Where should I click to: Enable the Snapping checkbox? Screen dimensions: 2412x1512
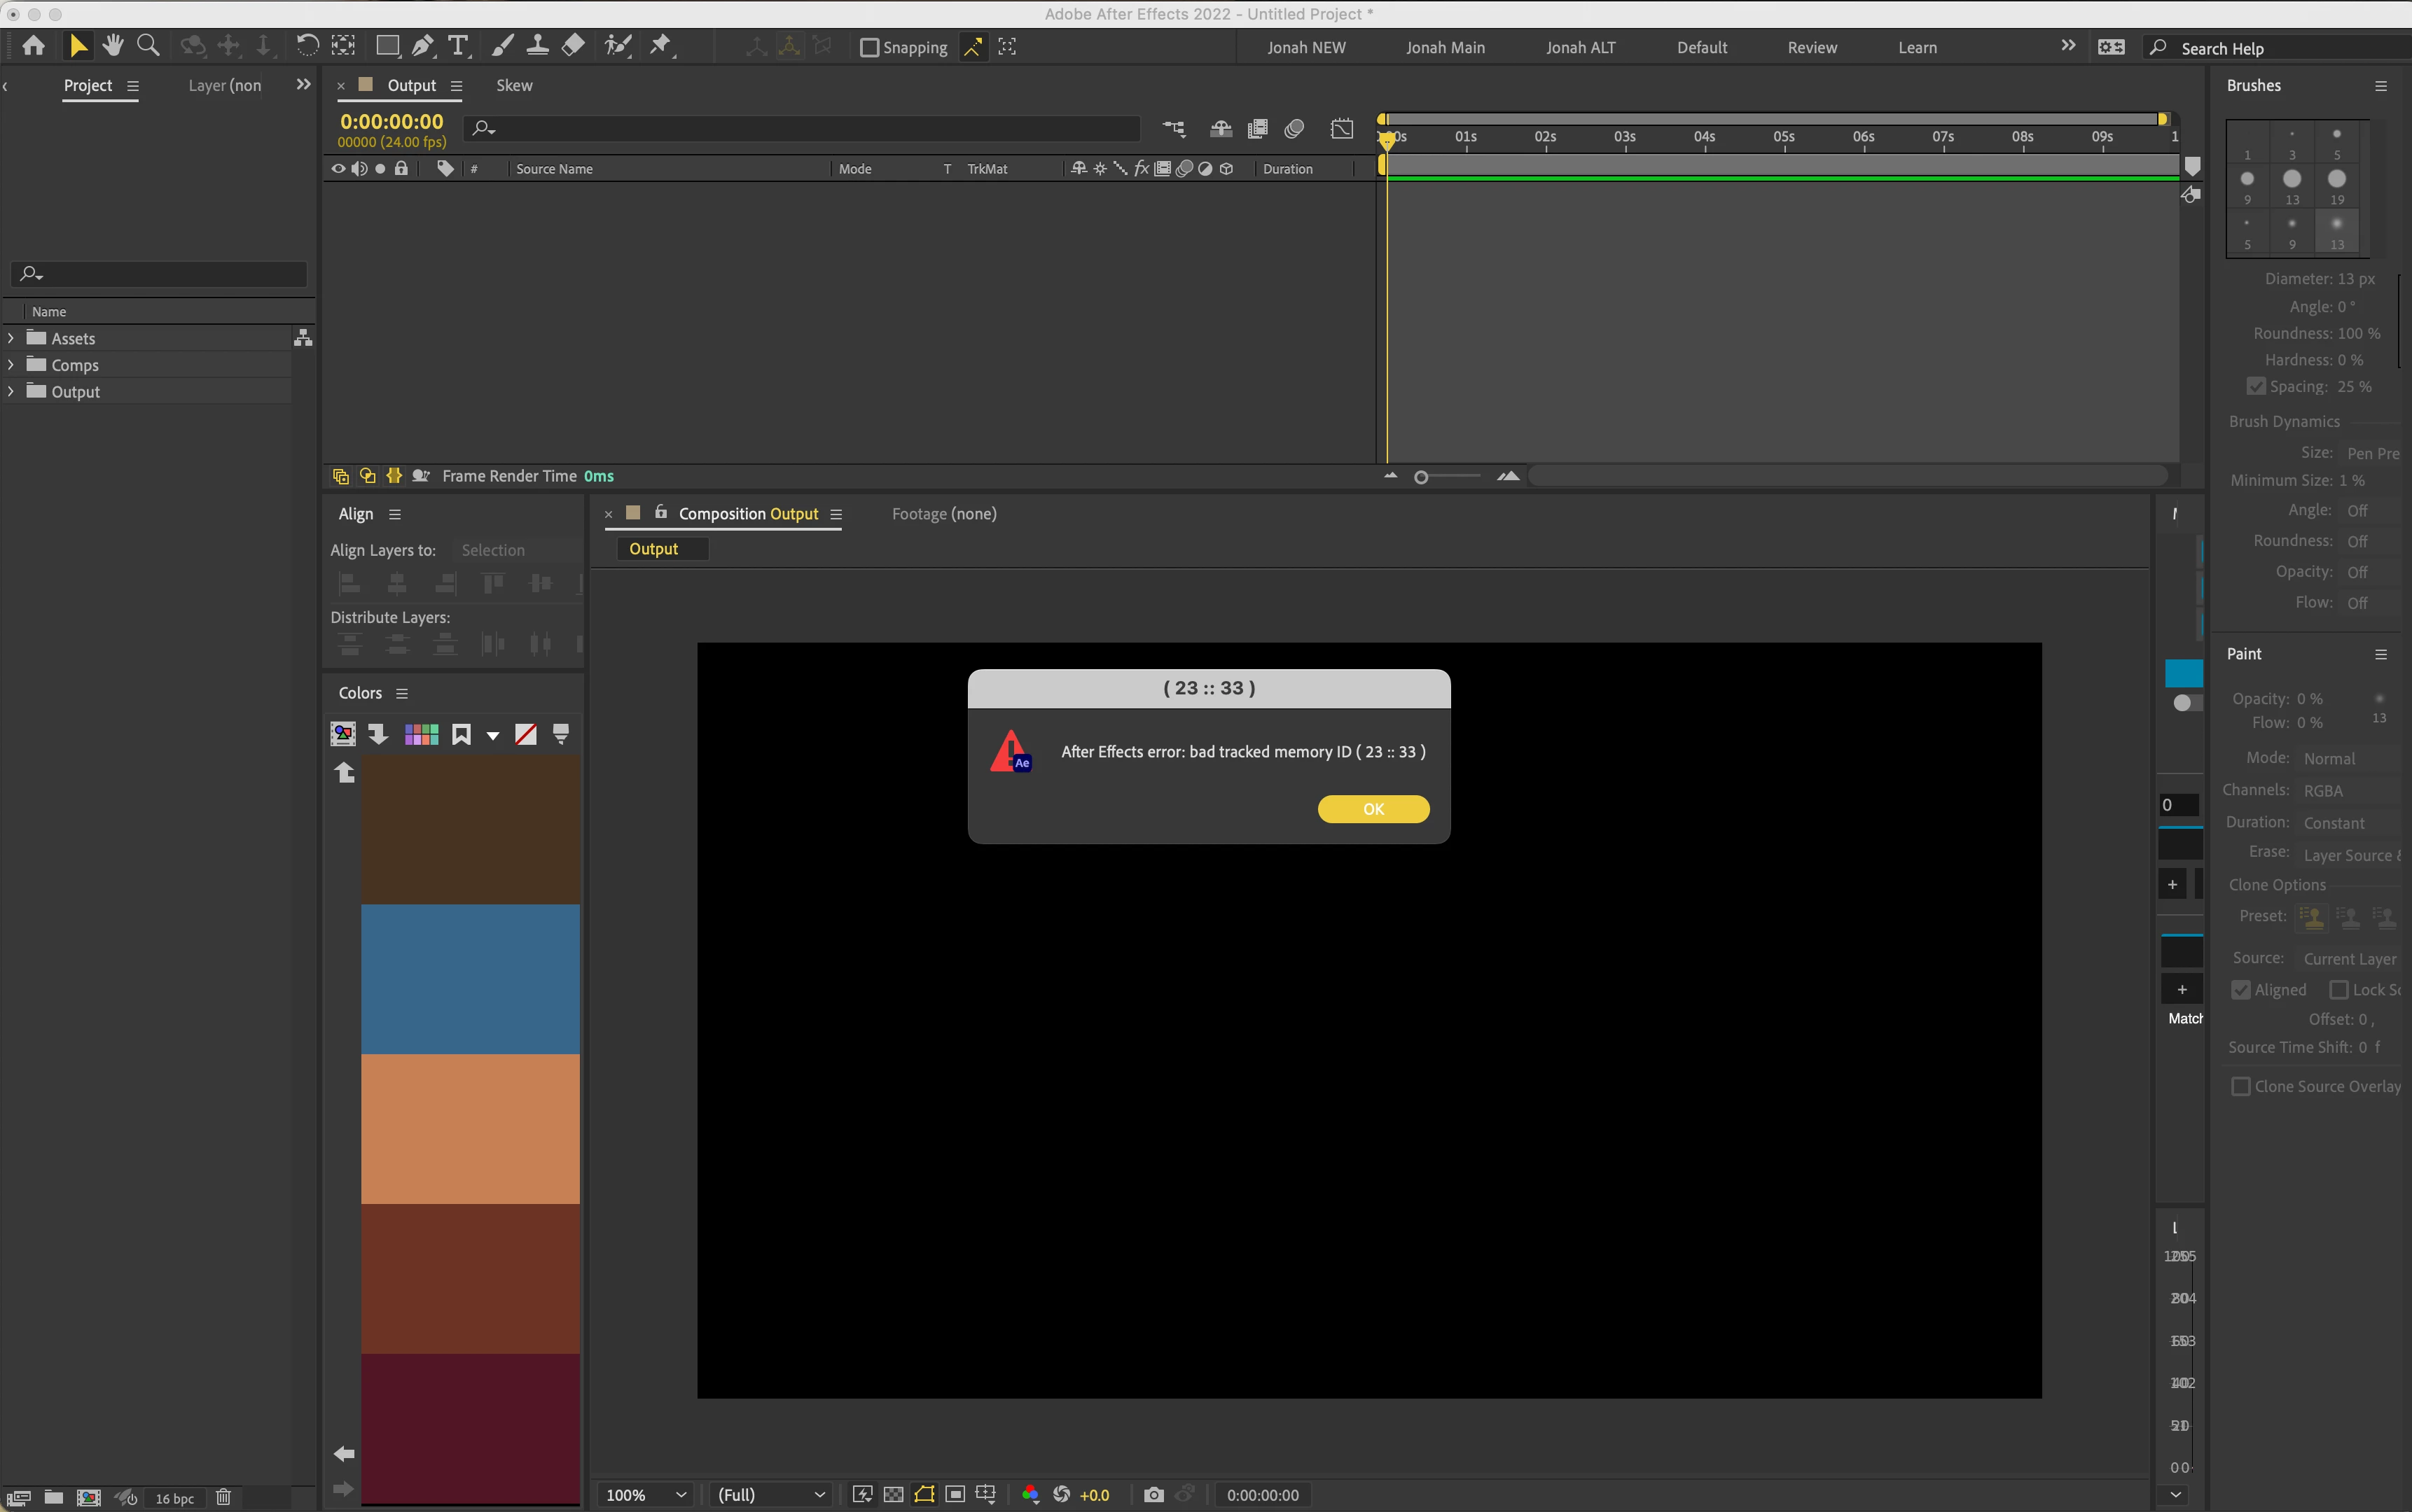click(869, 47)
